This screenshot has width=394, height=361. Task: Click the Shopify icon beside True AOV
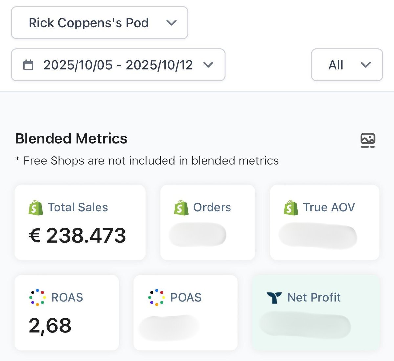(x=291, y=208)
